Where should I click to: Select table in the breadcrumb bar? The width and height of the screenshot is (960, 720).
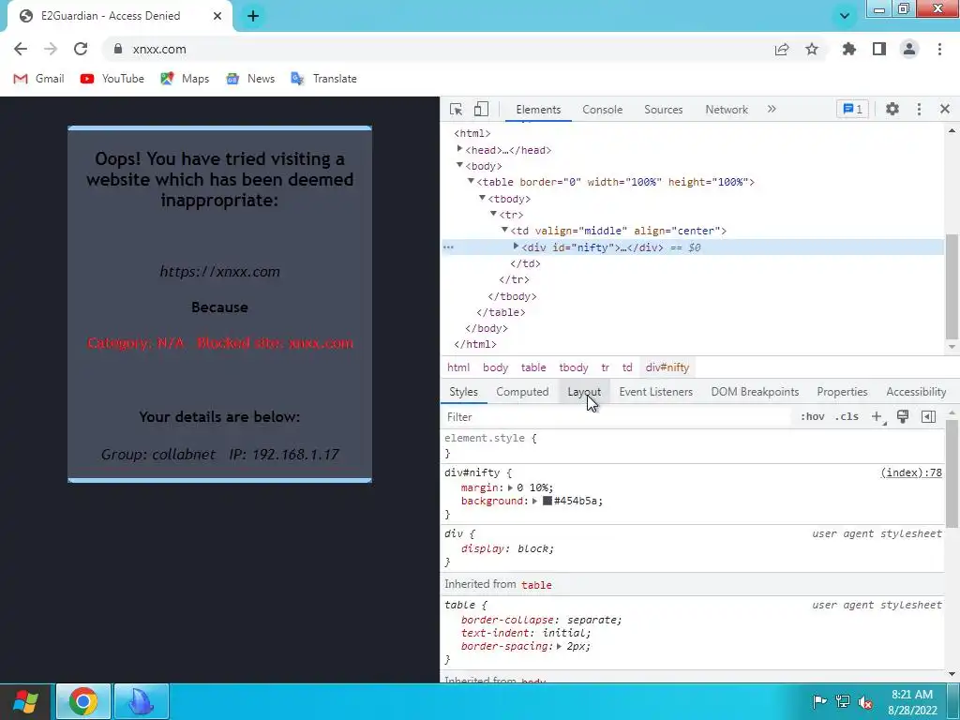click(533, 367)
